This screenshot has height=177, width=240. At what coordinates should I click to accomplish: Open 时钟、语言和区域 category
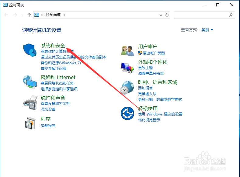(158, 82)
